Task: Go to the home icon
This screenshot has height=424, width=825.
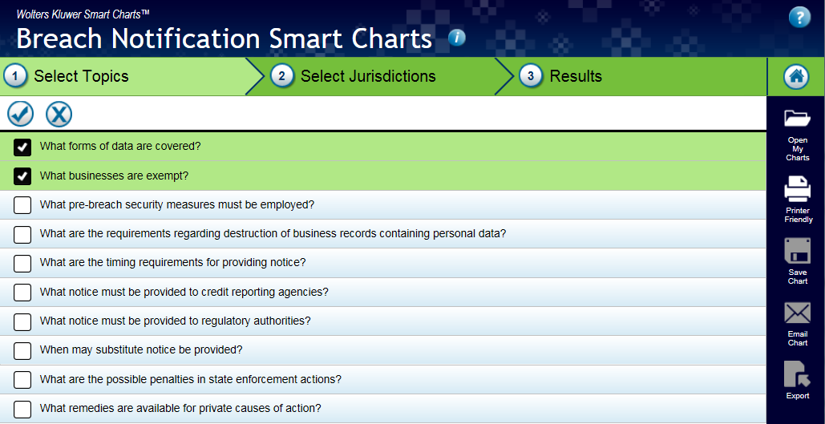Action: click(x=796, y=77)
